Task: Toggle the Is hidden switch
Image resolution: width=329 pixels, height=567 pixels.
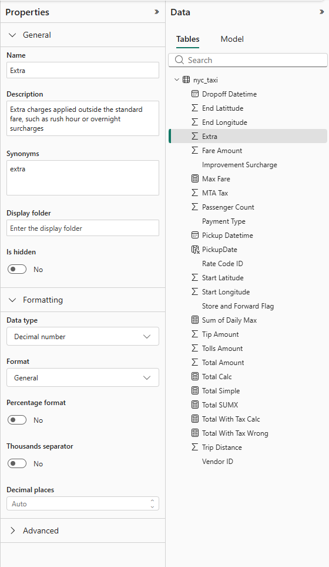Action: tap(17, 270)
